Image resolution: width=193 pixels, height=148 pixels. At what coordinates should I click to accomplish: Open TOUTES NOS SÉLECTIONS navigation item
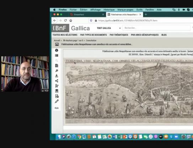[x=65, y=35]
